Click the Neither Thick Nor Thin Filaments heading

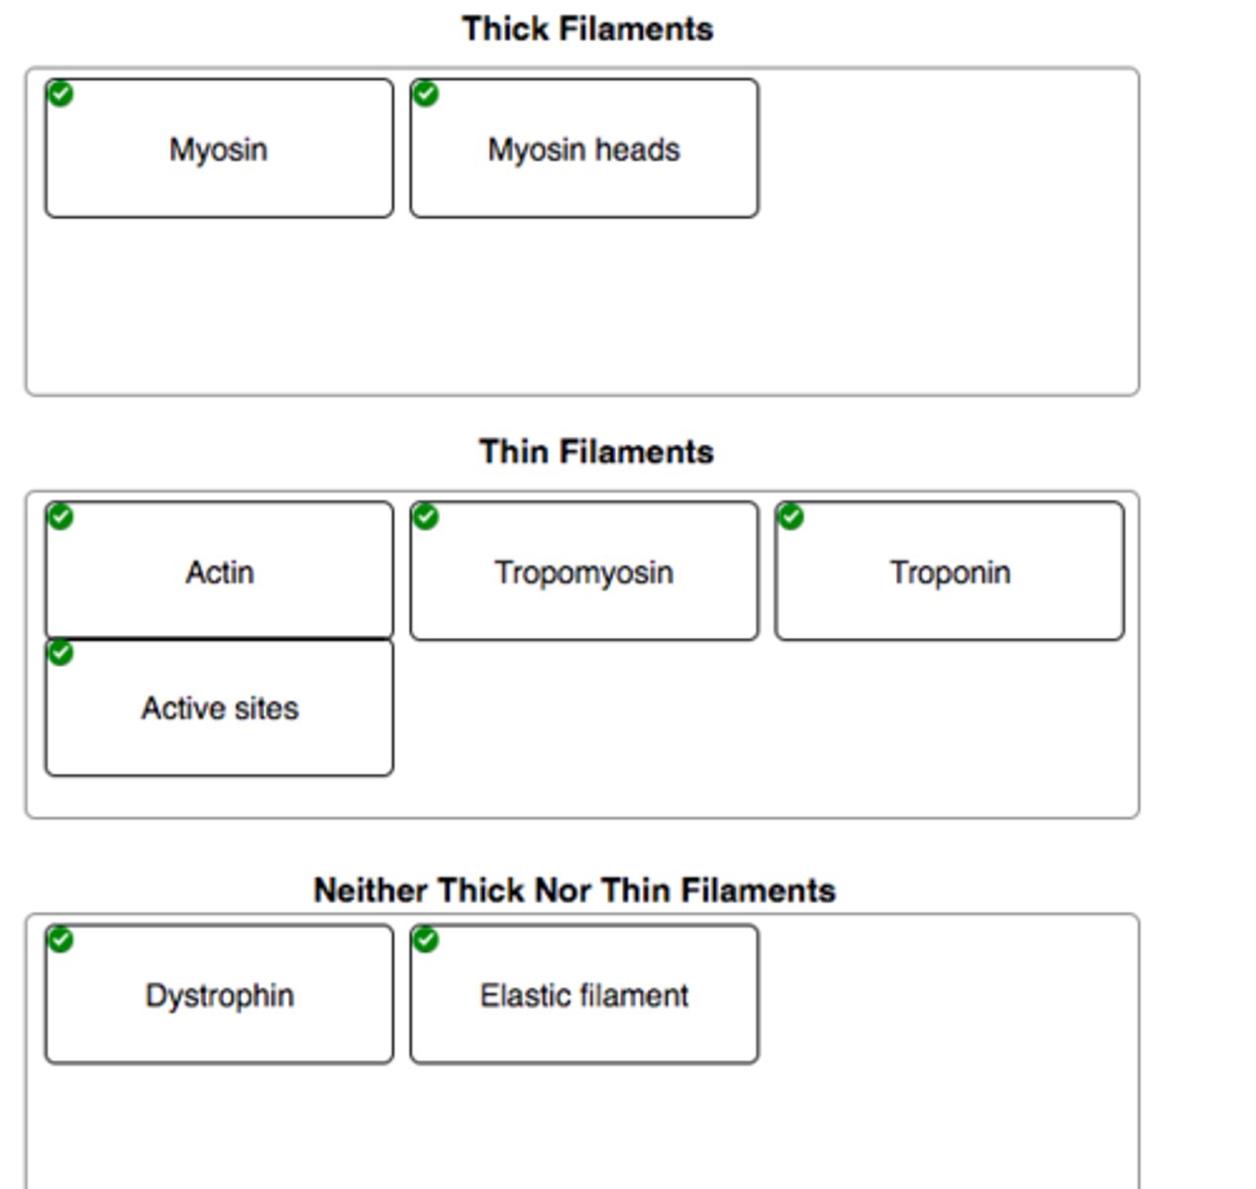pyautogui.click(x=575, y=890)
